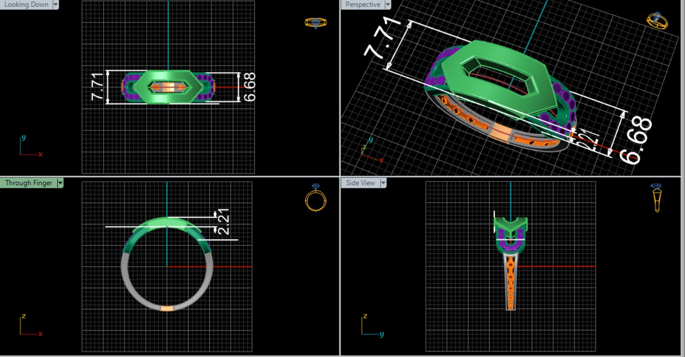Click the ring view icon in Looking Down viewport
Image resolution: width=685 pixels, height=357 pixels.
click(316, 23)
